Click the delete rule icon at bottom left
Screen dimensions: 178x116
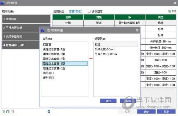tap(12, 111)
